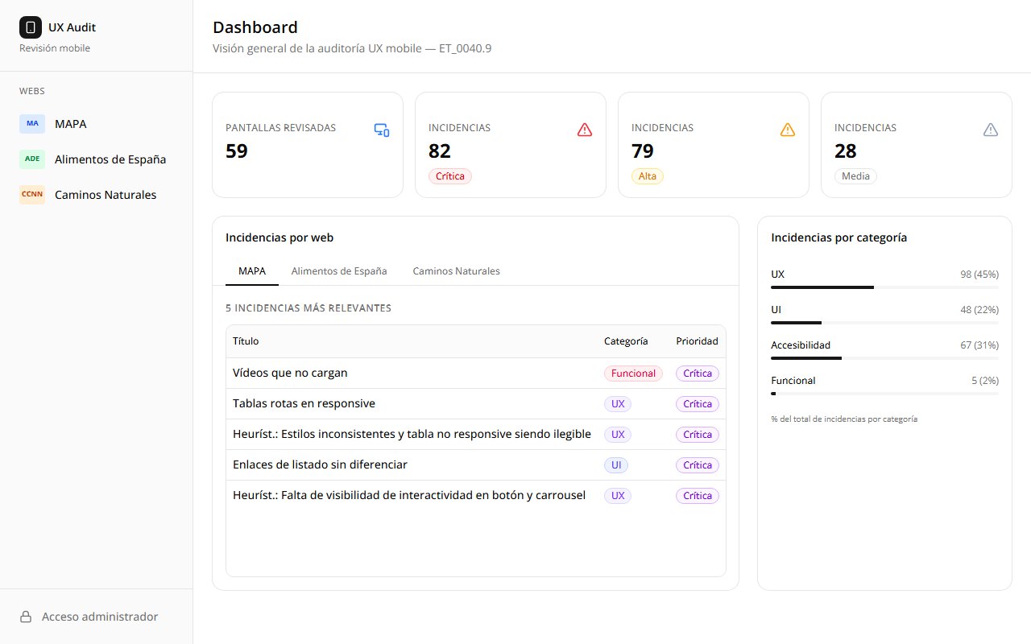Click the UX Audit phone logo icon
1031x644 pixels.
click(31, 27)
